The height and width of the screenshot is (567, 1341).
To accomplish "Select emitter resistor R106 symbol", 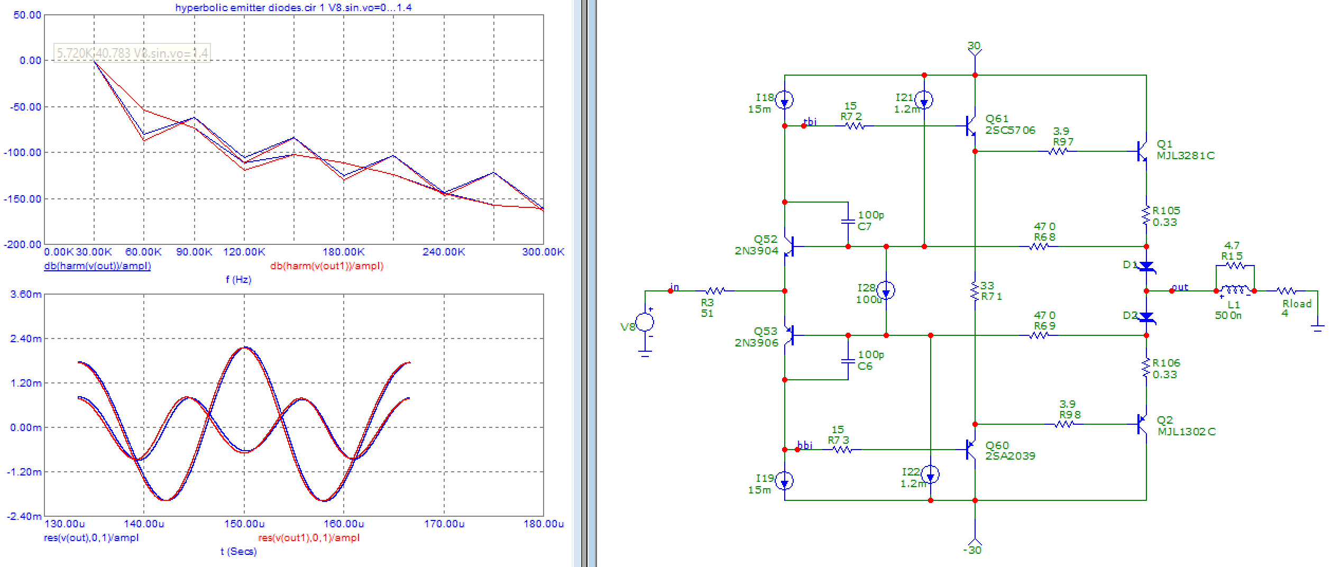I will click(1146, 368).
